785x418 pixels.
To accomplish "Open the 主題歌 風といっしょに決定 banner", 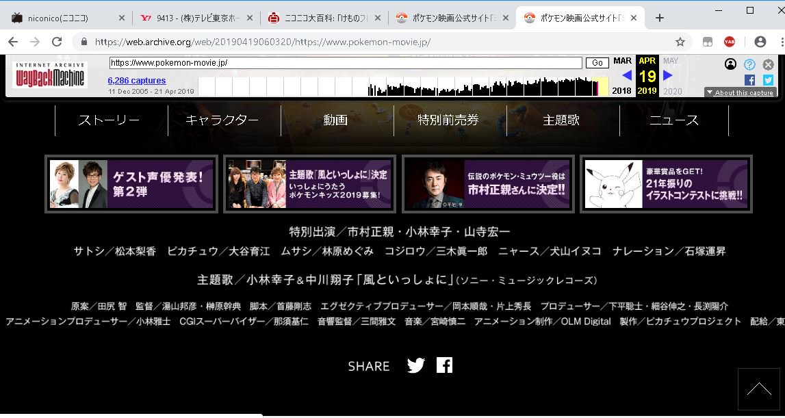I will 309,184.
